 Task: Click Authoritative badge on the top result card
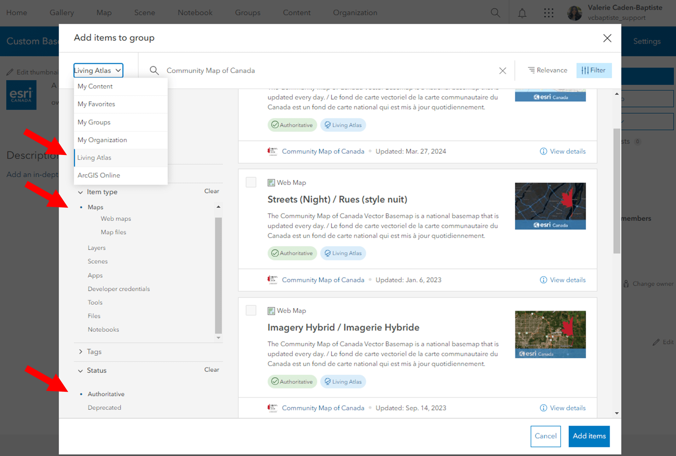(292, 125)
